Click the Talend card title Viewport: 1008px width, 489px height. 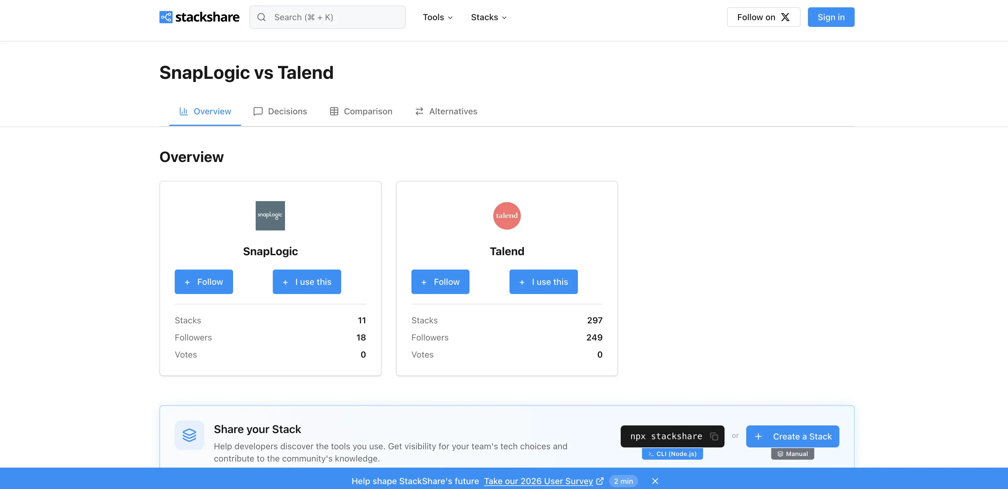click(x=507, y=251)
